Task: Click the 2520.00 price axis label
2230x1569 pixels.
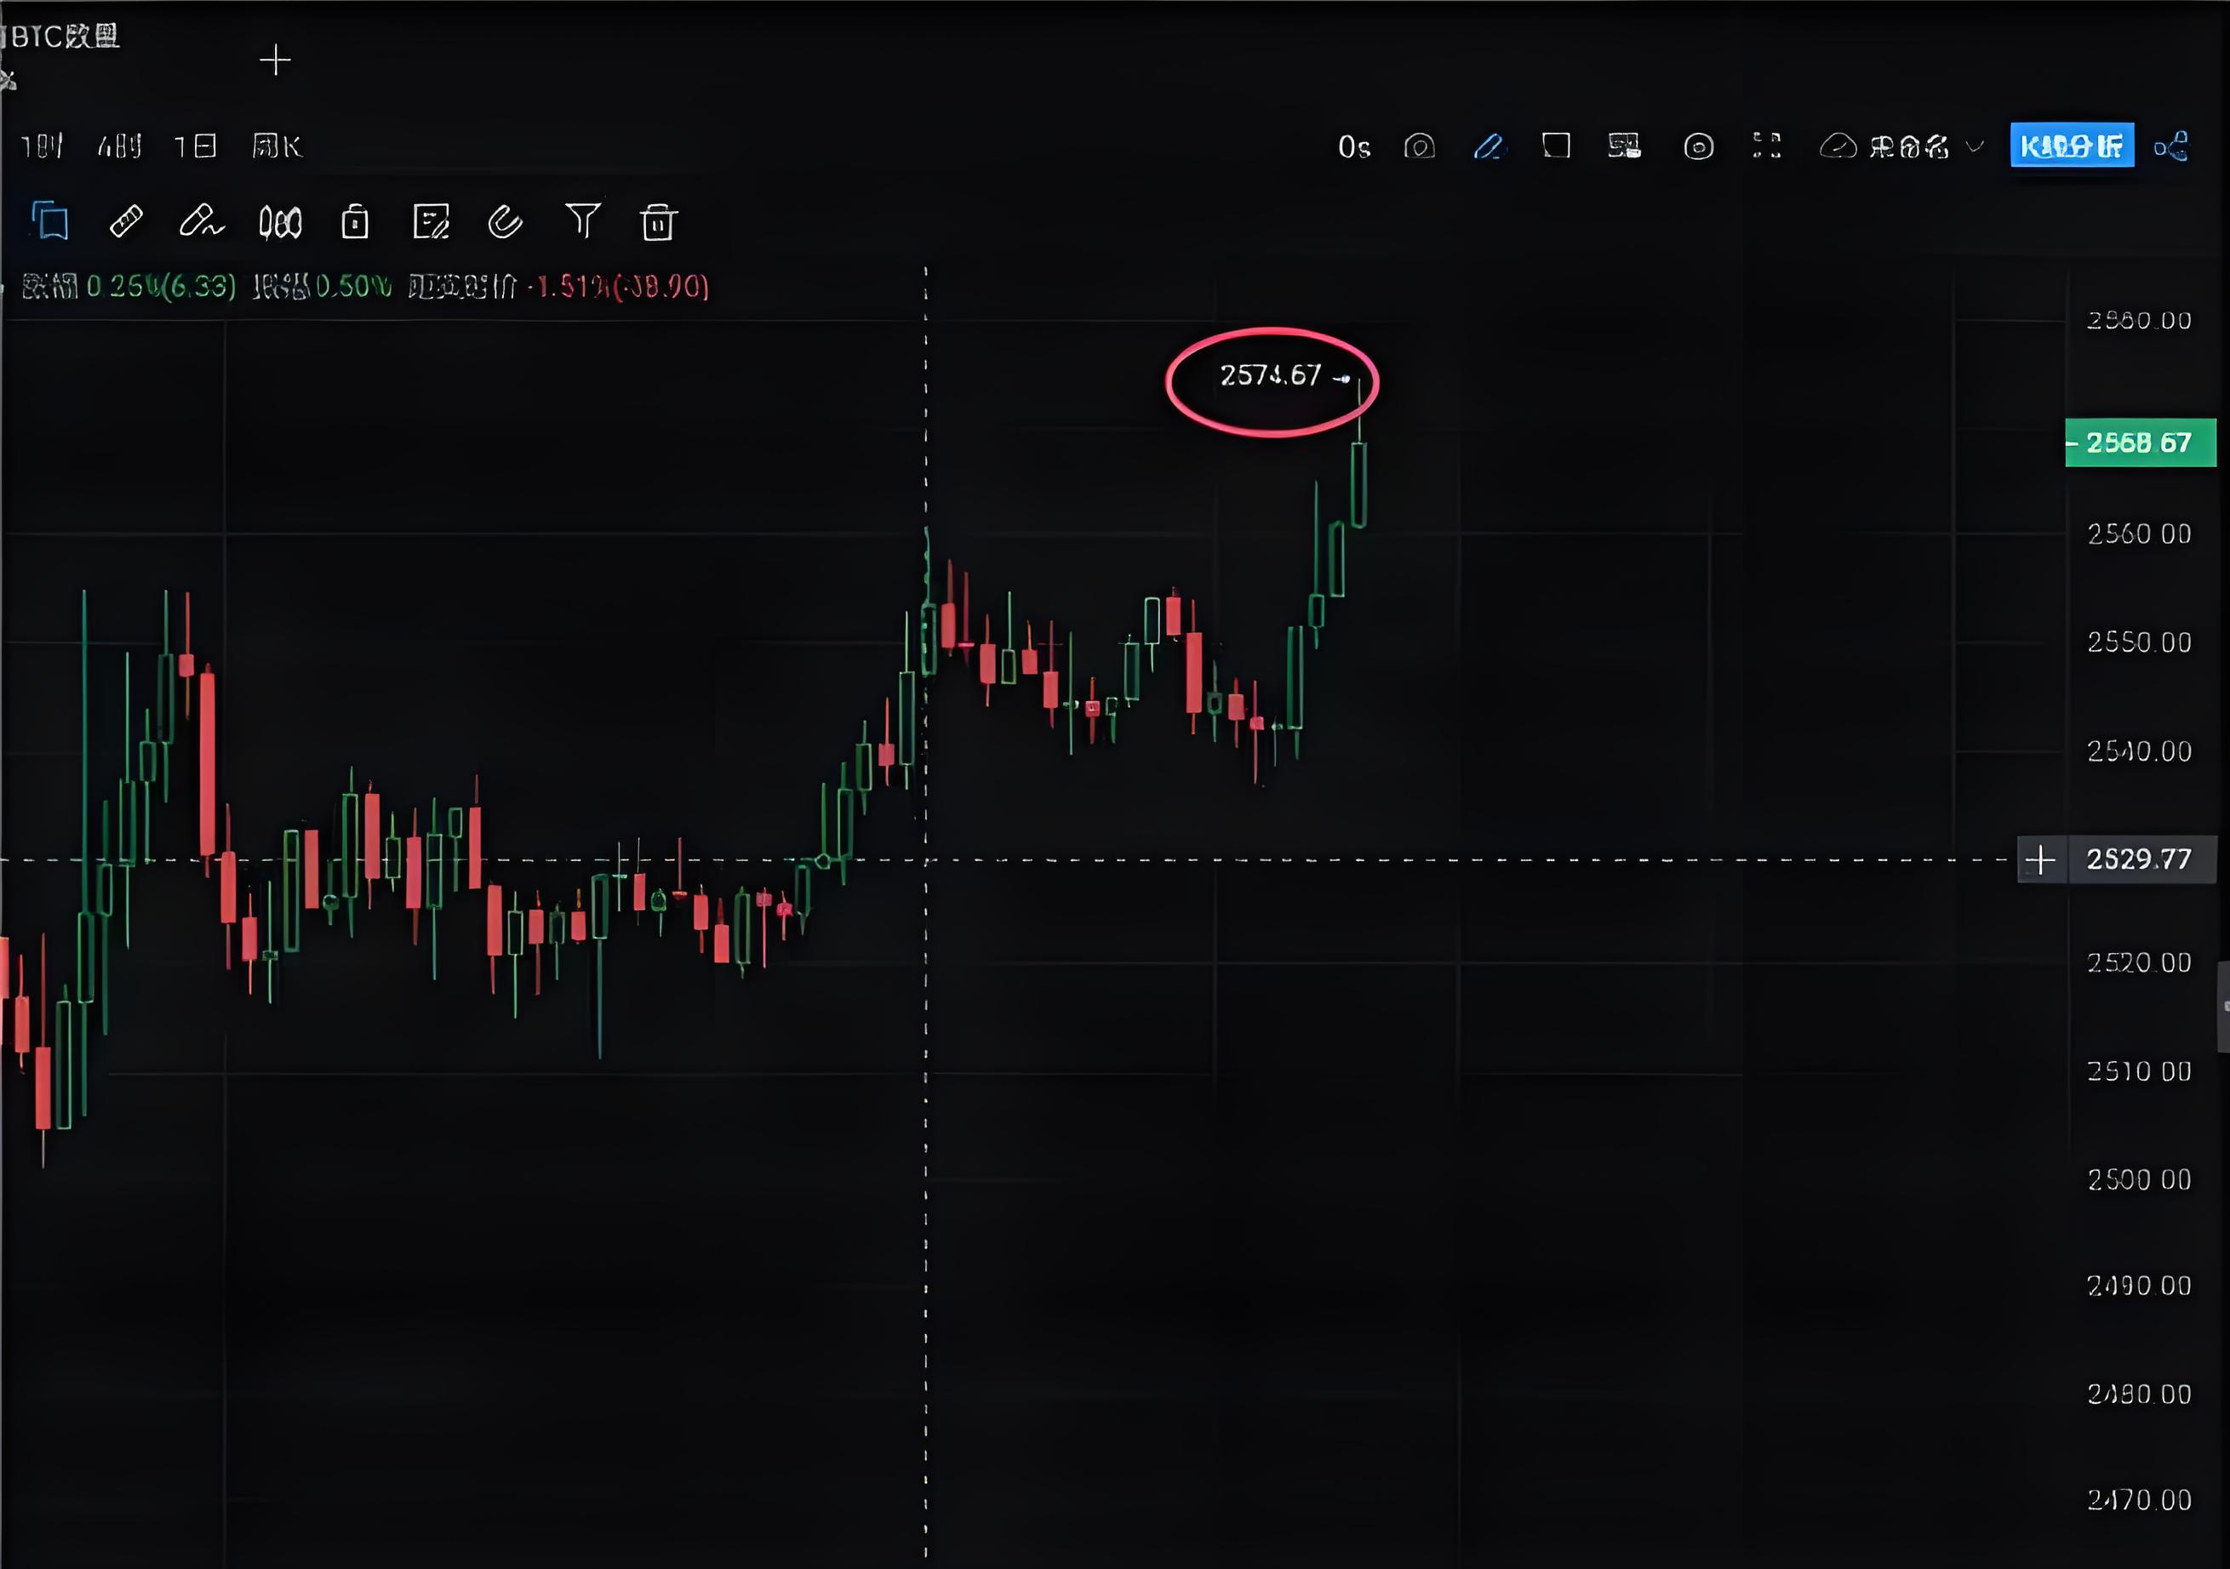Action: click(x=2140, y=963)
